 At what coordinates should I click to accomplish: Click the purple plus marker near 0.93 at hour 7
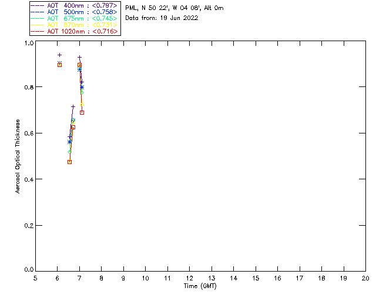tap(80, 58)
